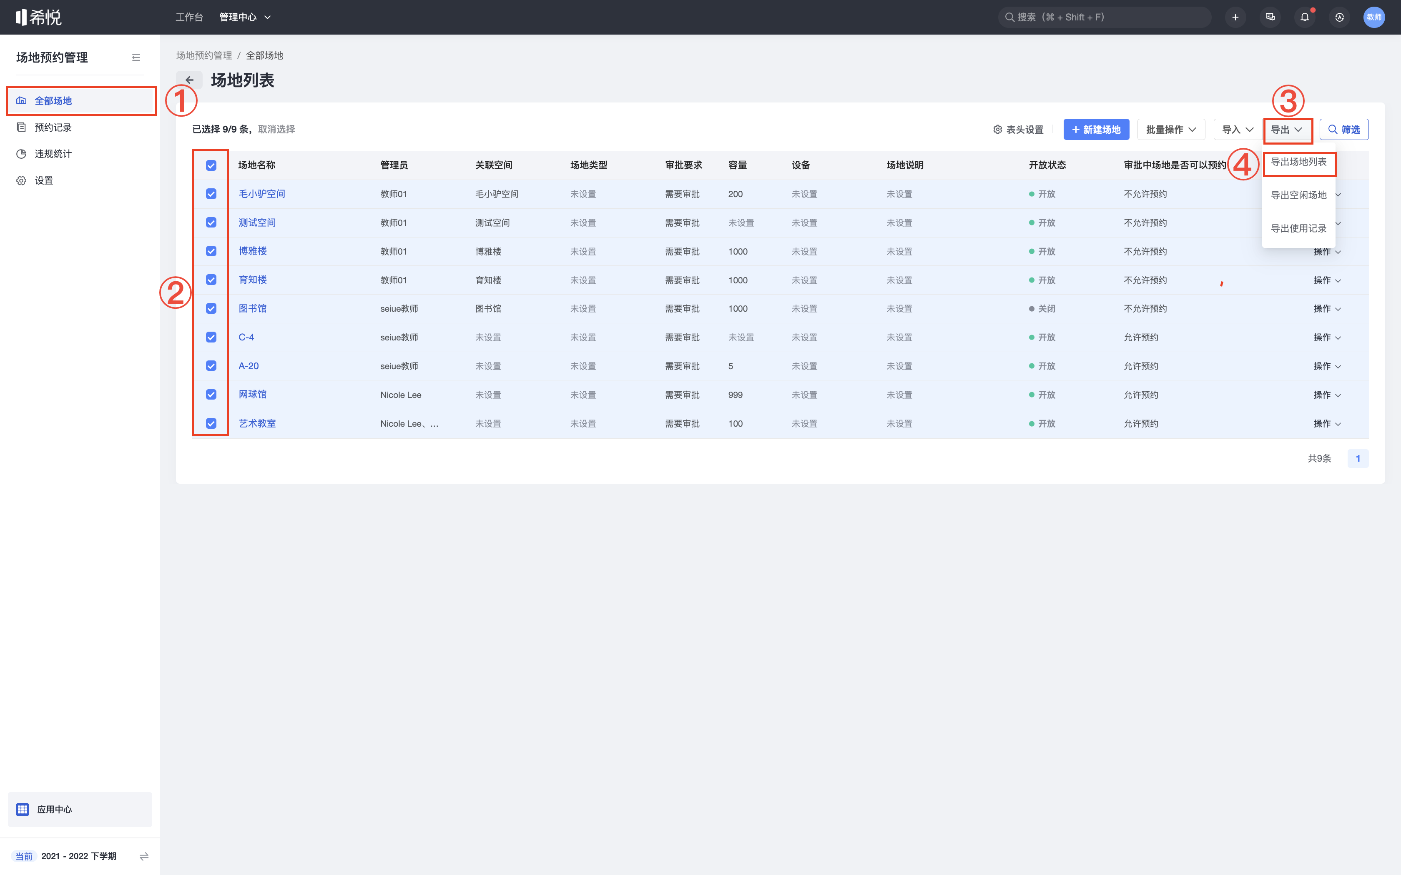Select 违规统计 in the sidebar
This screenshot has height=875, width=1401.
coord(80,154)
